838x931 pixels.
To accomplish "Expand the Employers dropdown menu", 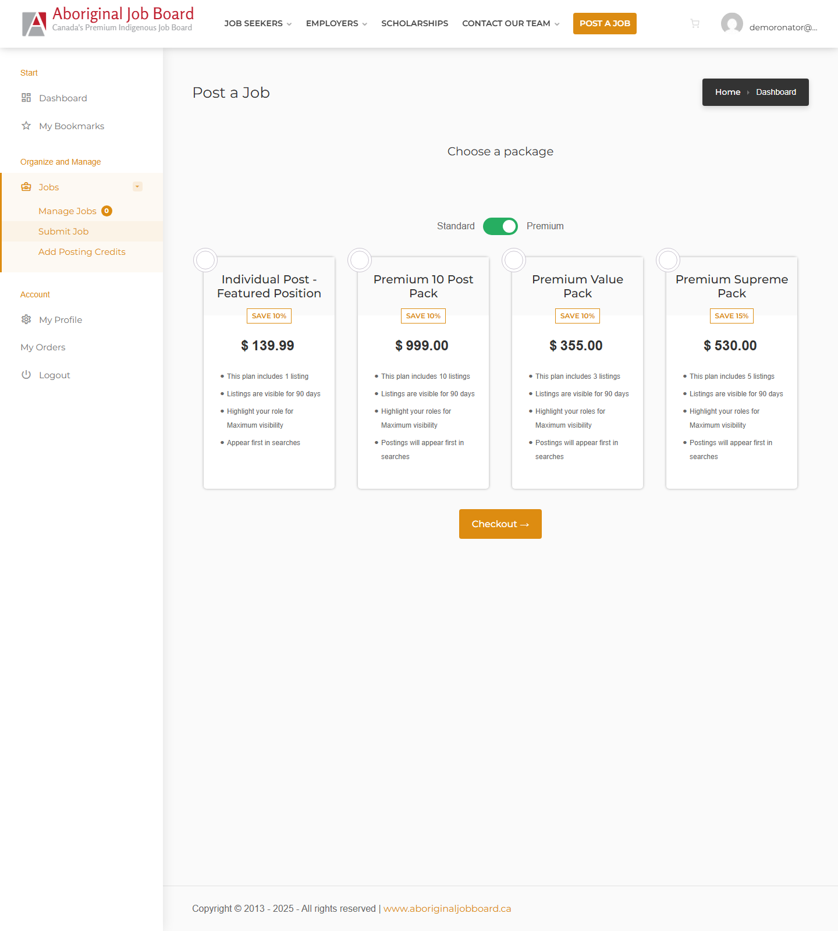I will (336, 24).
